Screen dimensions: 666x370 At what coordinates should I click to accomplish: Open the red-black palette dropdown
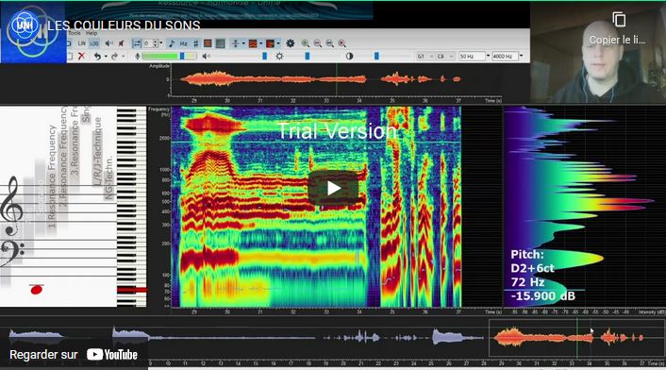278,43
